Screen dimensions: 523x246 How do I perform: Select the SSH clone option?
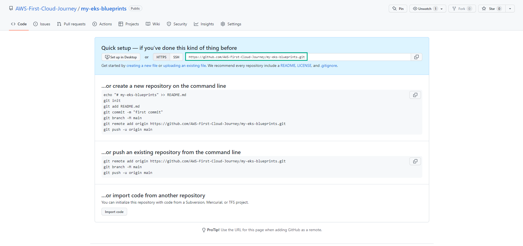[176, 57]
